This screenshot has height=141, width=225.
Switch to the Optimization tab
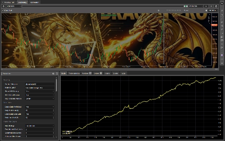34,2
